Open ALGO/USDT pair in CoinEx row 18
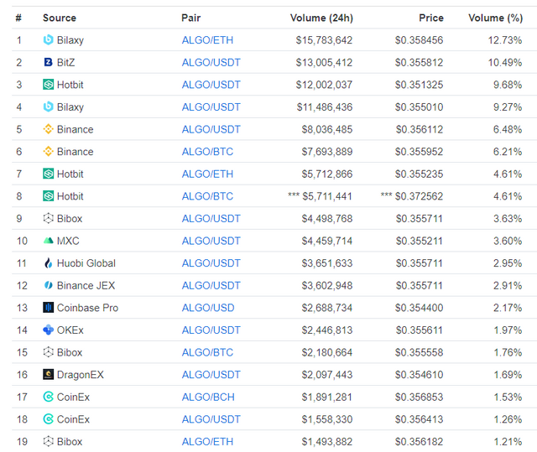 [x=211, y=419]
